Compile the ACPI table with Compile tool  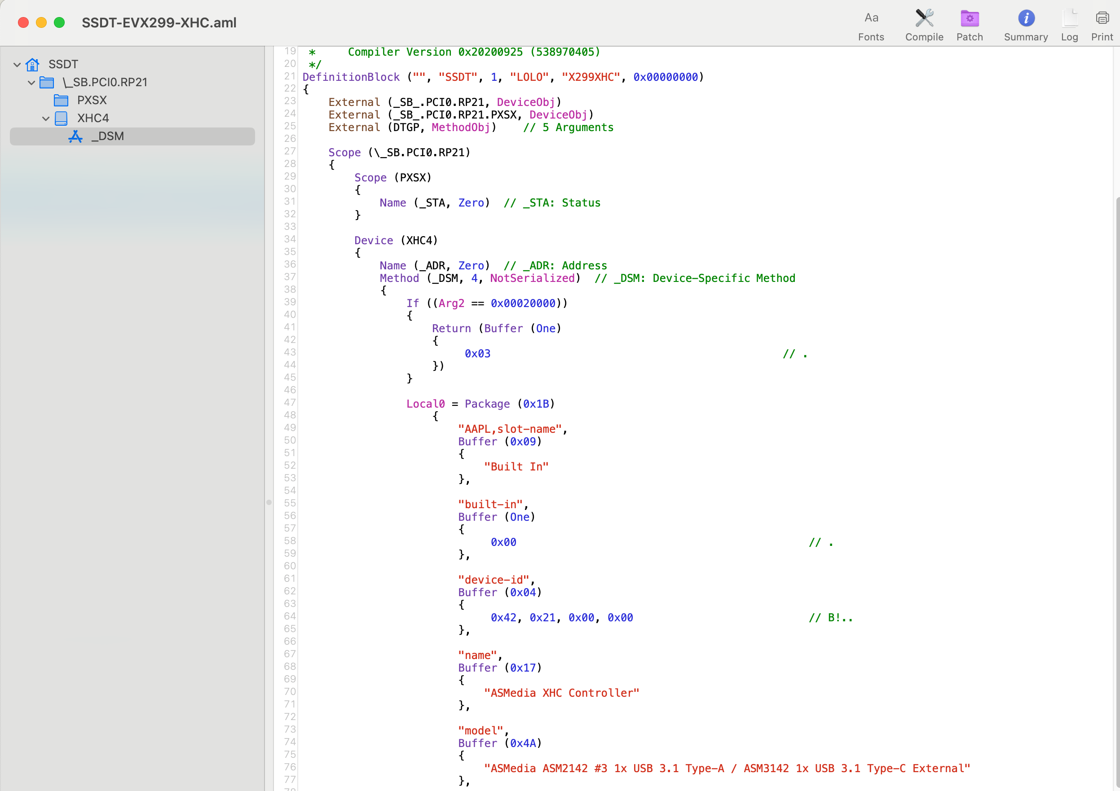[924, 26]
